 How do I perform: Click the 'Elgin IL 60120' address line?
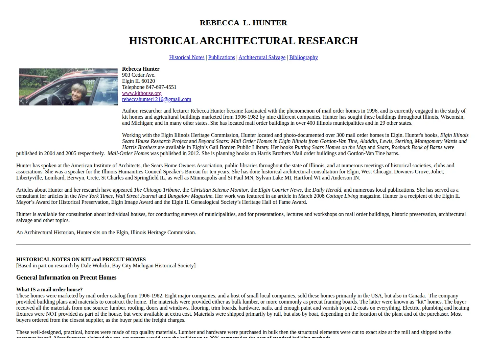pyautogui.click(x=138, y=81)
